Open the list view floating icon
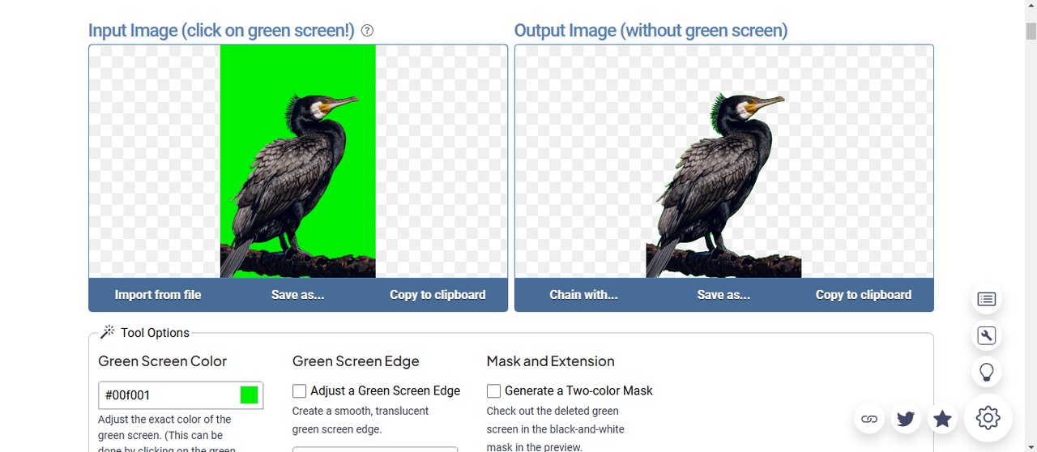This screenshot has width=1037, height=452. (x=987, y=299)
